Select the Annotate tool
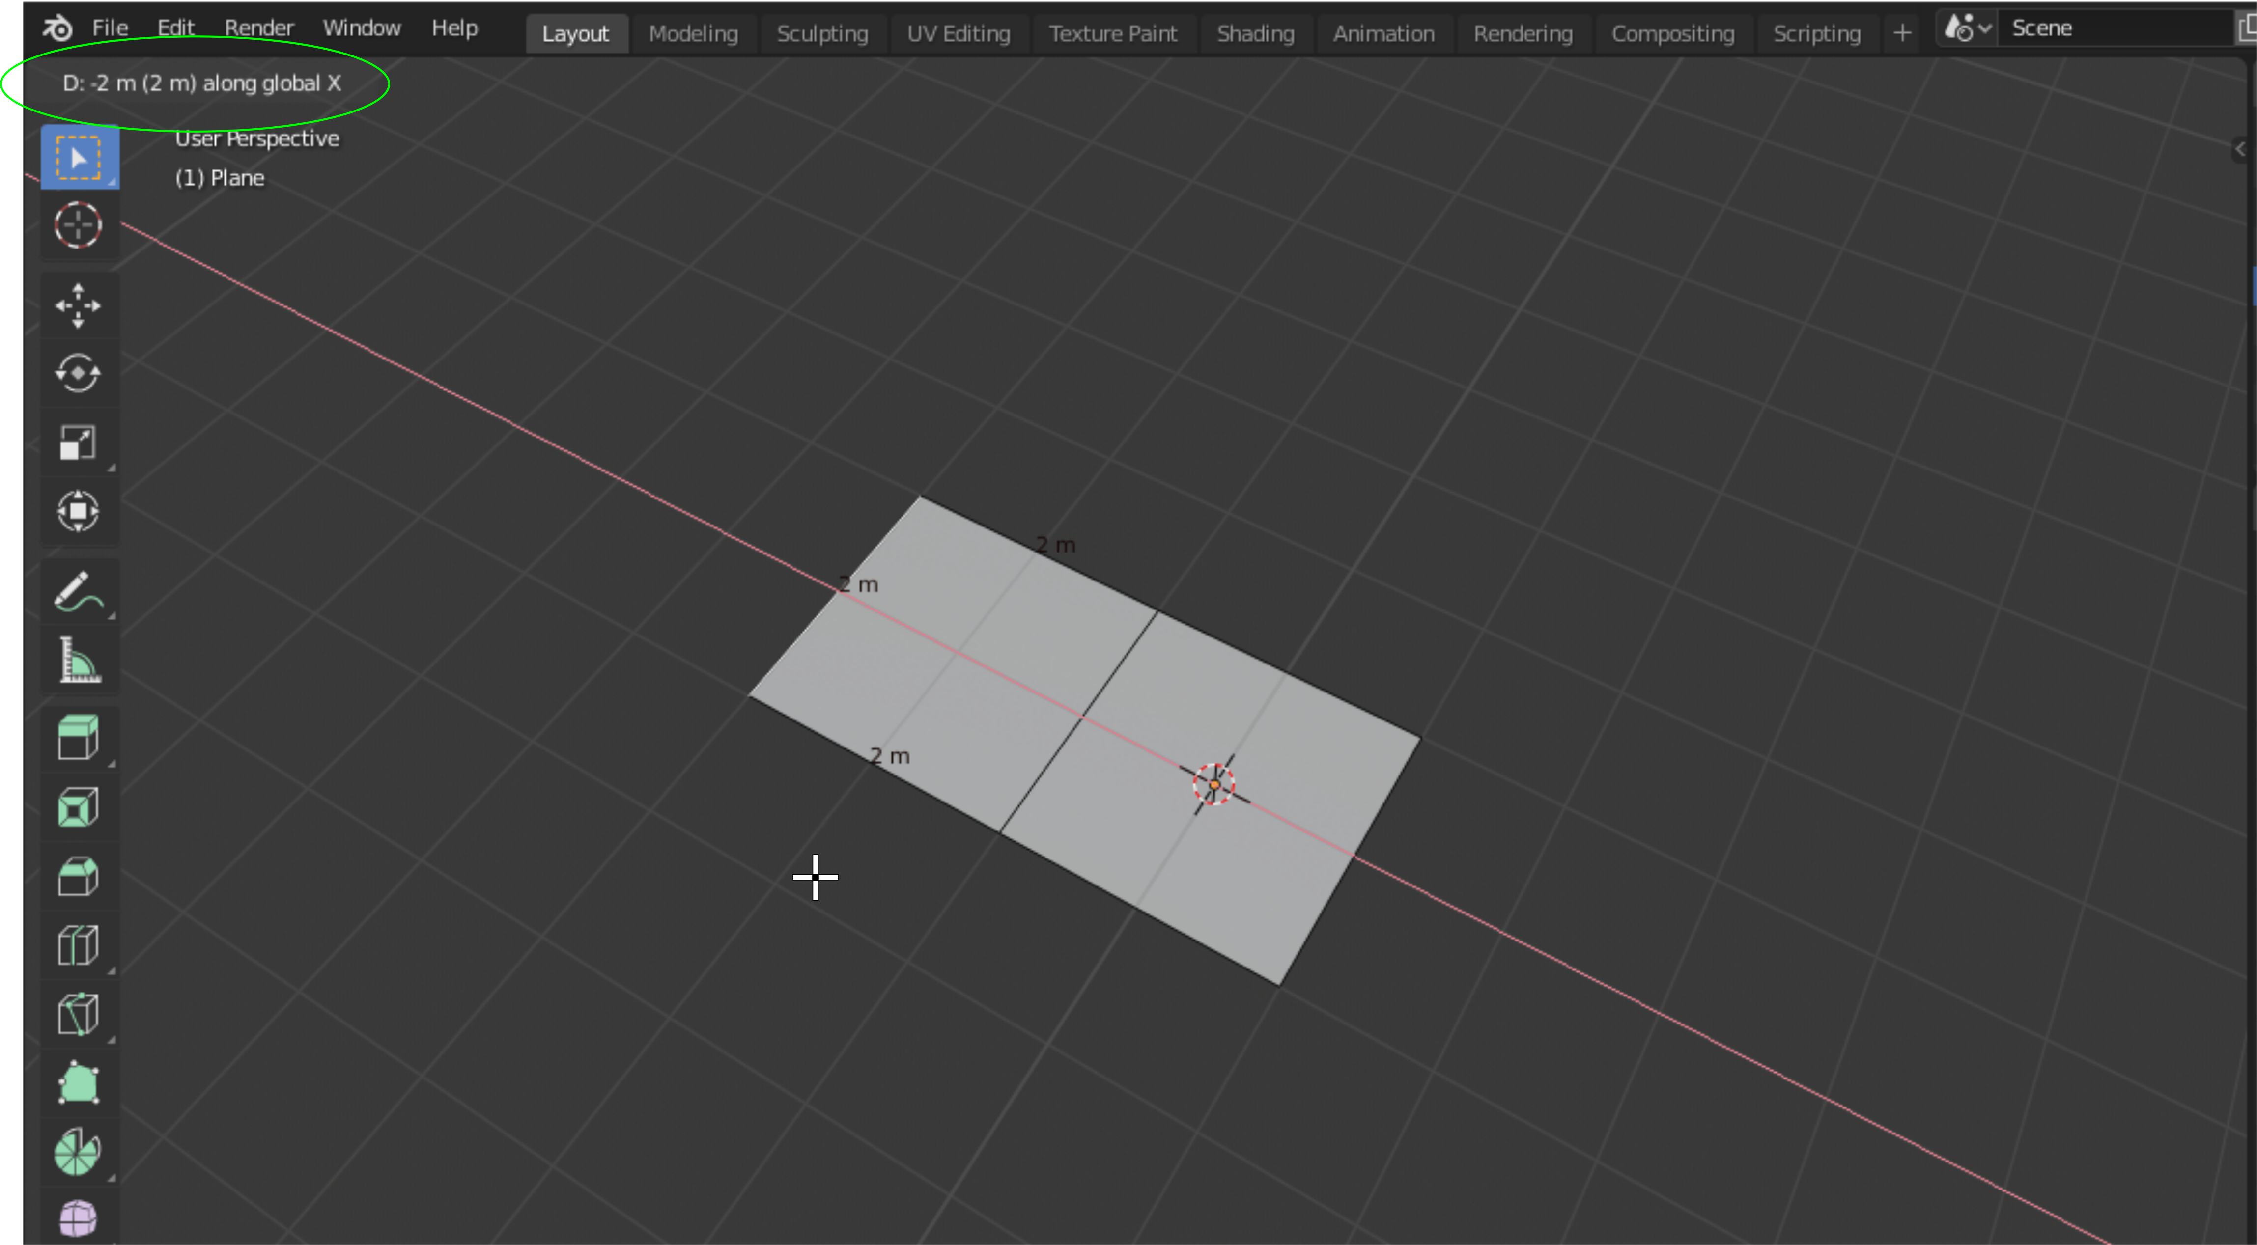This screenshot has height=1245, width=2257. 79,590
